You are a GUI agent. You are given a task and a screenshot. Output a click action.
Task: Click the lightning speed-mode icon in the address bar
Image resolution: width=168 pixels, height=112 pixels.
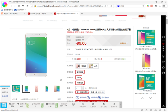coord(108,6)
